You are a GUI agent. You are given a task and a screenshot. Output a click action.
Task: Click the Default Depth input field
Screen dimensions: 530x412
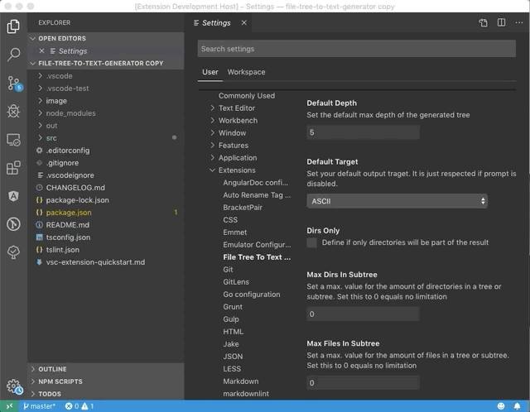363,132
